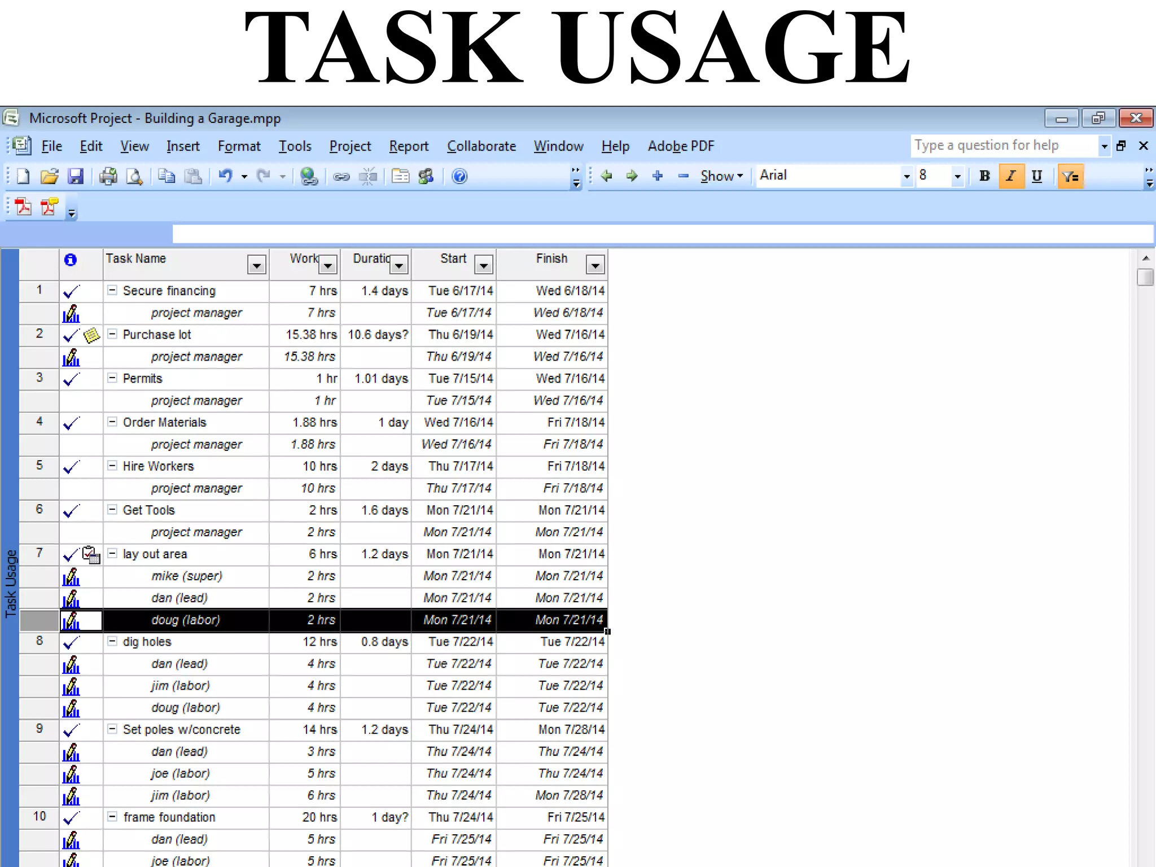Click the Convert to Adobe PDF icon
Viewport: 1156px width, 867px height.
coord(23,207)
